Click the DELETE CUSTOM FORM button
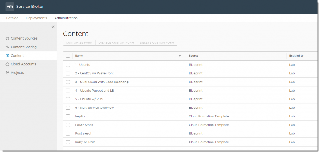This screenshot has width=321, height=154. click(x=157, y=42)
